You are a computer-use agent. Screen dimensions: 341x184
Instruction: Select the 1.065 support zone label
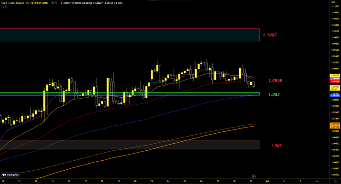click(276, 146)
